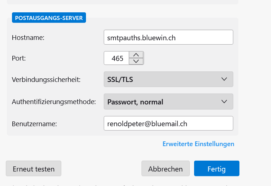
Task: Click the Hostname: label text
Action: [28, 37]
